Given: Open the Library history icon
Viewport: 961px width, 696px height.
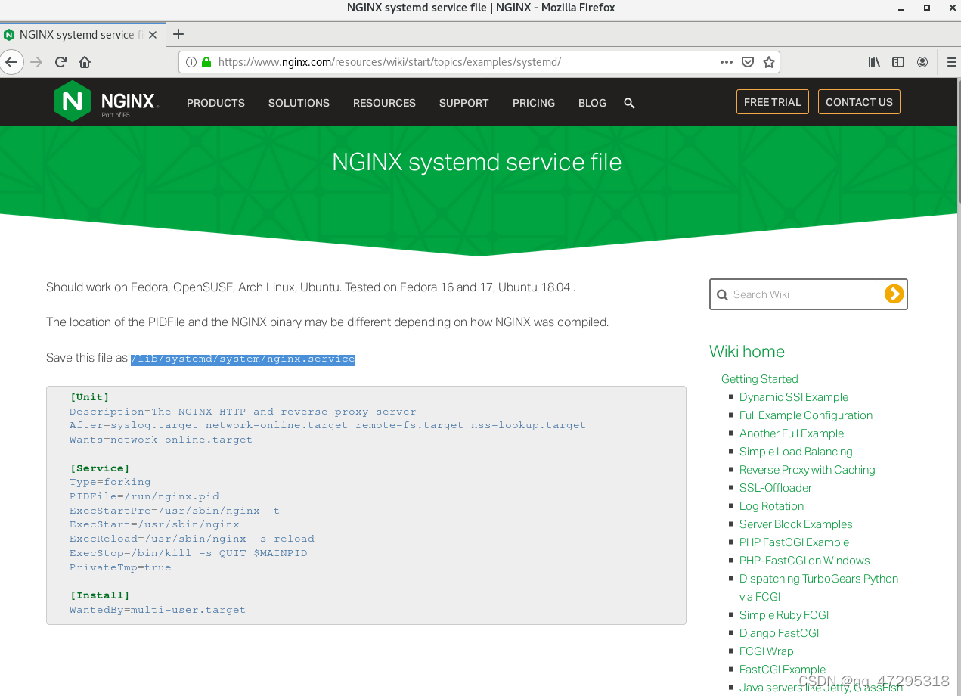Looking at the screenshot, I should [874, 62].
